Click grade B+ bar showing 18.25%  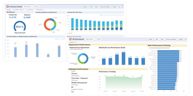[x=117, y=60]
